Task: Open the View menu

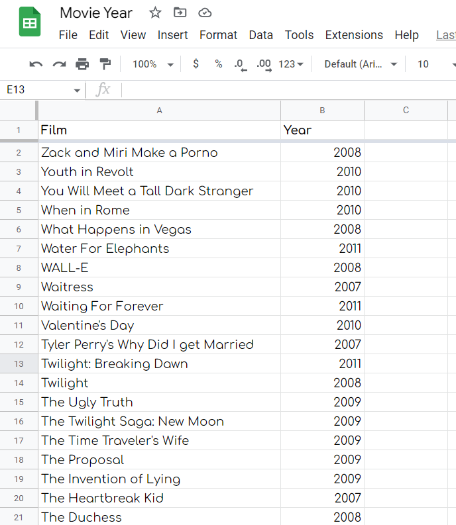Action: [x=133, y=35]
